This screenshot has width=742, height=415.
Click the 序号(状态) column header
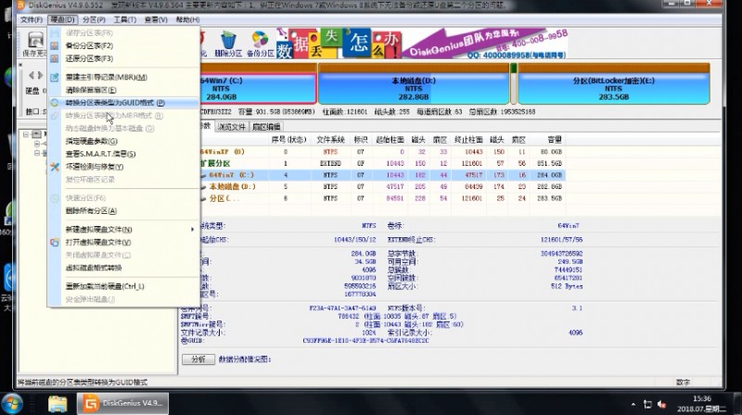click(288, 140)
